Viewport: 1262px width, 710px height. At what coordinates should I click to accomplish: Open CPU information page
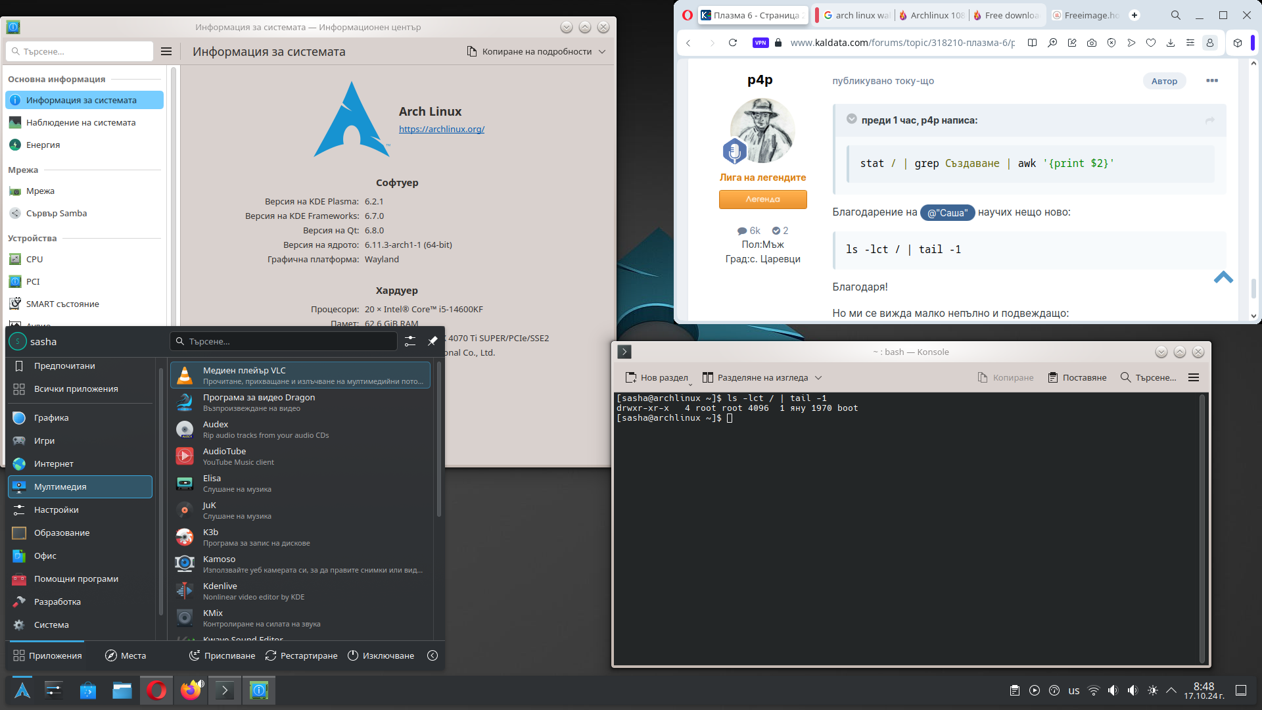(x=84, y=259)
